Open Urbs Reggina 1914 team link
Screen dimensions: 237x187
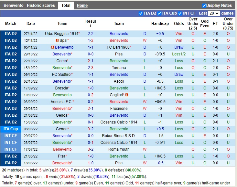pyautogui.click(x=61, y=34)
